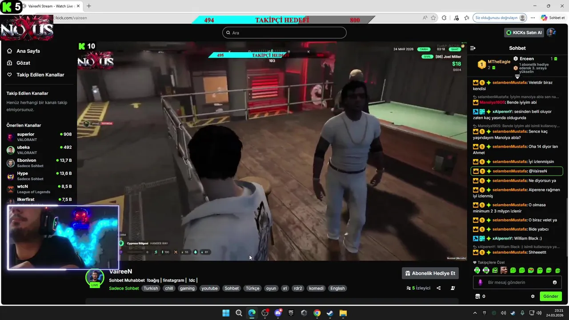Open recommended channel superior
Viewport: 569px width, 320px height.
[39, 136]
